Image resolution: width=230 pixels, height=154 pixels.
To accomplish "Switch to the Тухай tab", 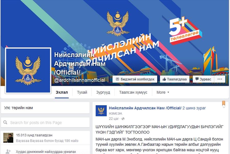I will 82,92.
